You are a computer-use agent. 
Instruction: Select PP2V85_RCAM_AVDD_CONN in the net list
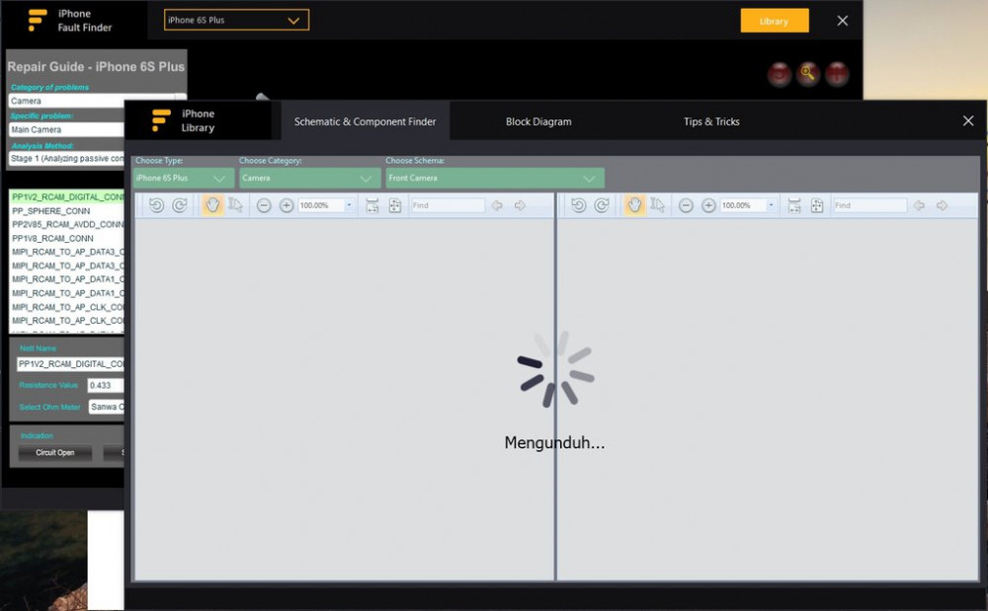click(67, 225)
